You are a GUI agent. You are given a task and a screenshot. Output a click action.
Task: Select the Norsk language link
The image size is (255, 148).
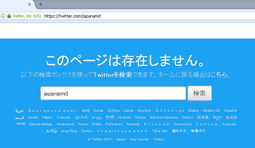coord(83,124)
